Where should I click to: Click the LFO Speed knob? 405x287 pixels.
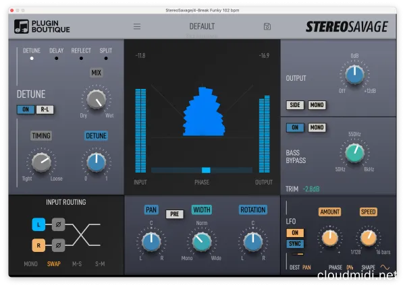click(369, 238)
